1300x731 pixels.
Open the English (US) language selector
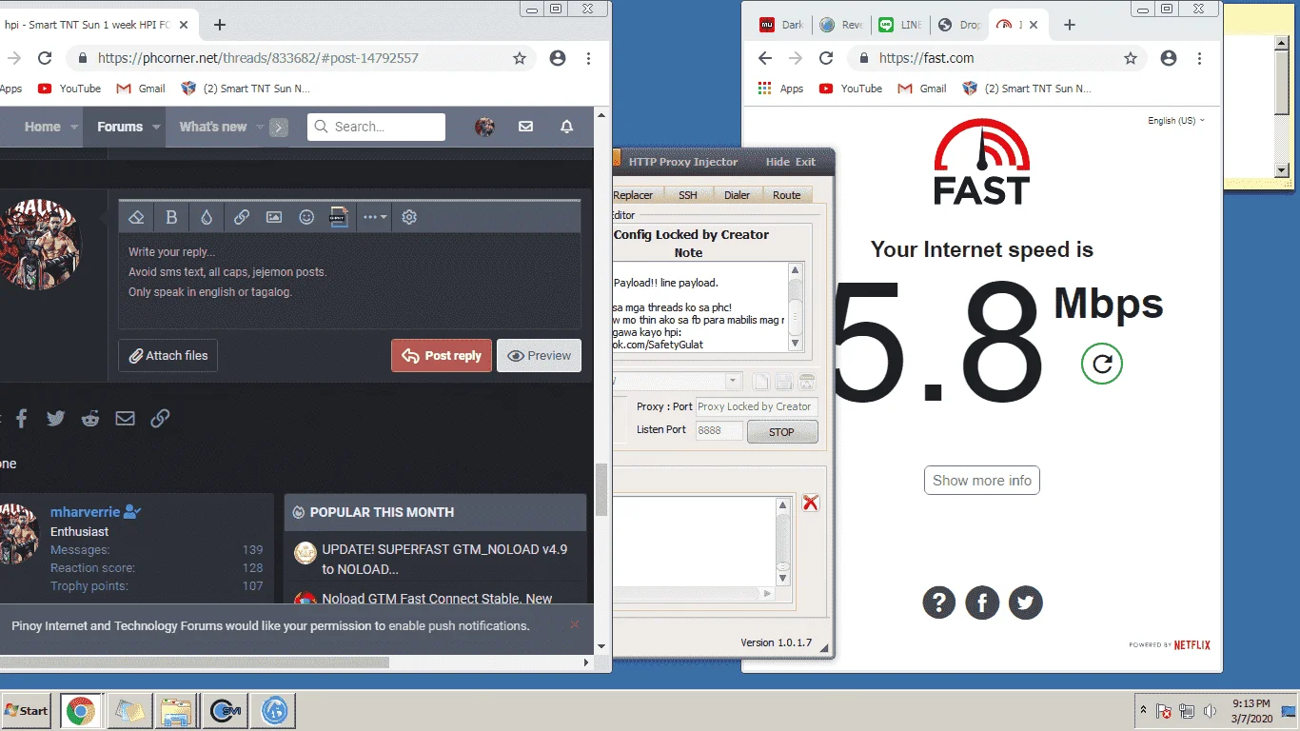click(x=1176, y=121)
